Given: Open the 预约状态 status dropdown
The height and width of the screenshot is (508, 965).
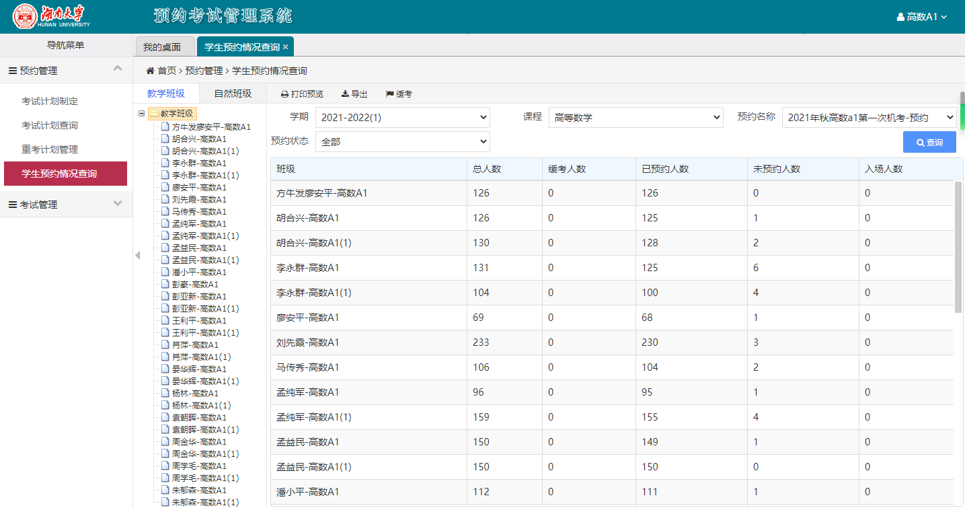Looking at the screenshot, I should click(x=402, y=142).
